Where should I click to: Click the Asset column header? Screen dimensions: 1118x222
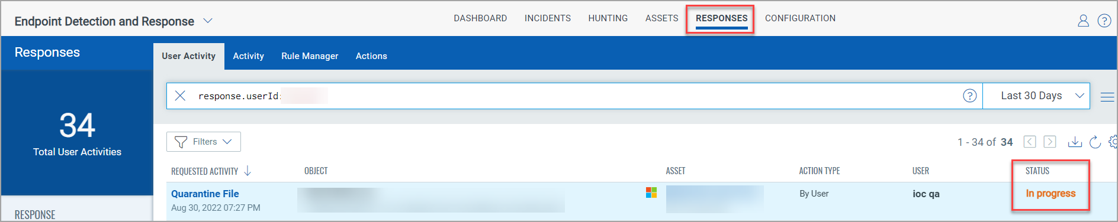(676, 171)
